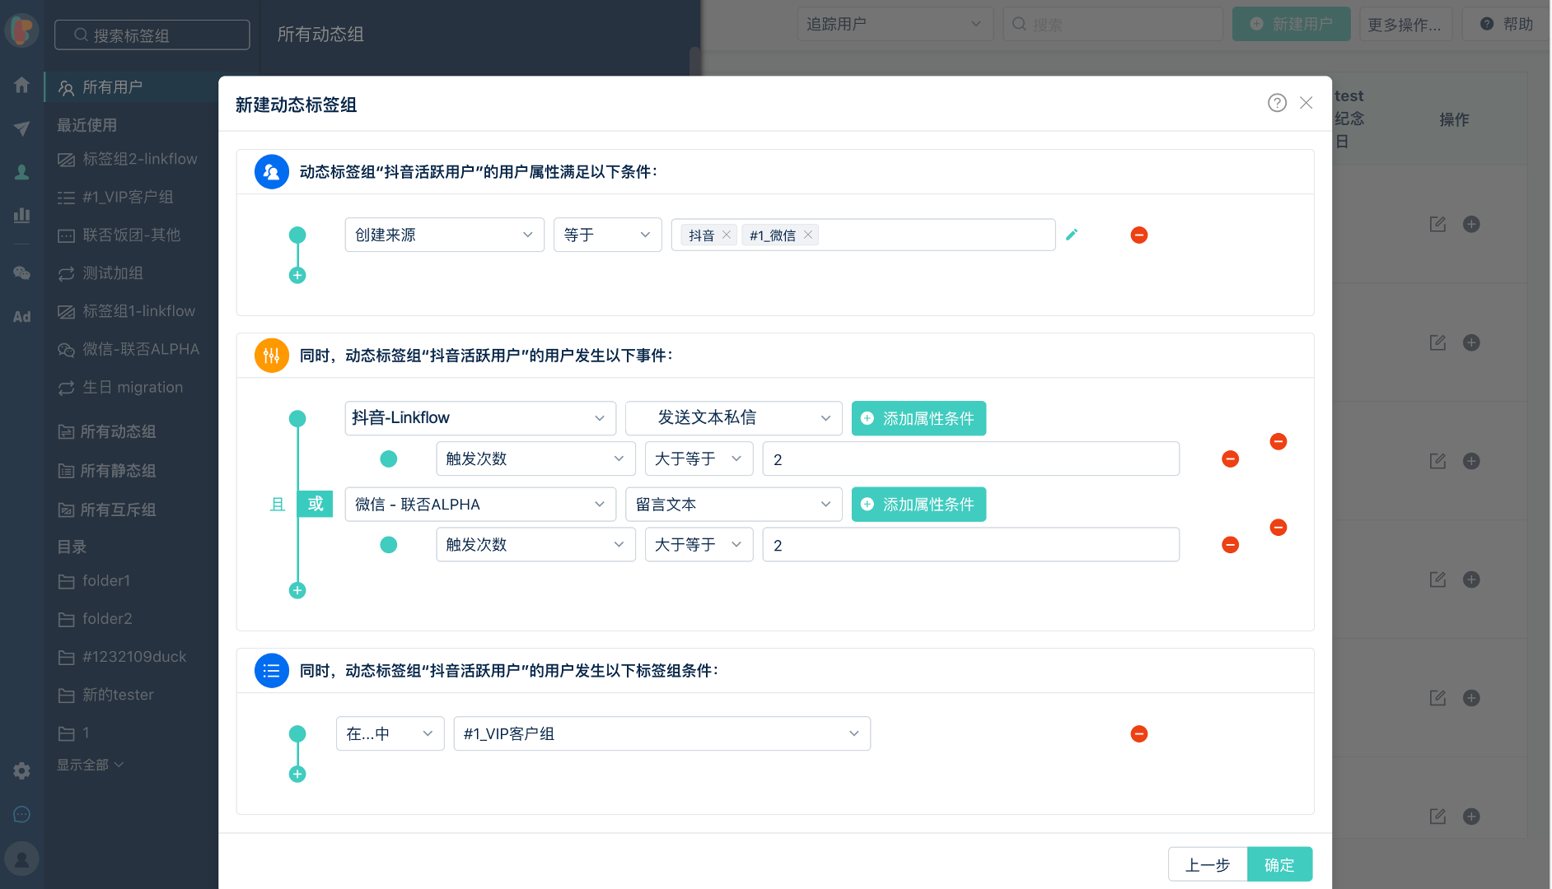The width and height of the screenshot is (1552, 889).
Task: Remove the 抖音 tag chip with its ×
Action: click(727, 235)
